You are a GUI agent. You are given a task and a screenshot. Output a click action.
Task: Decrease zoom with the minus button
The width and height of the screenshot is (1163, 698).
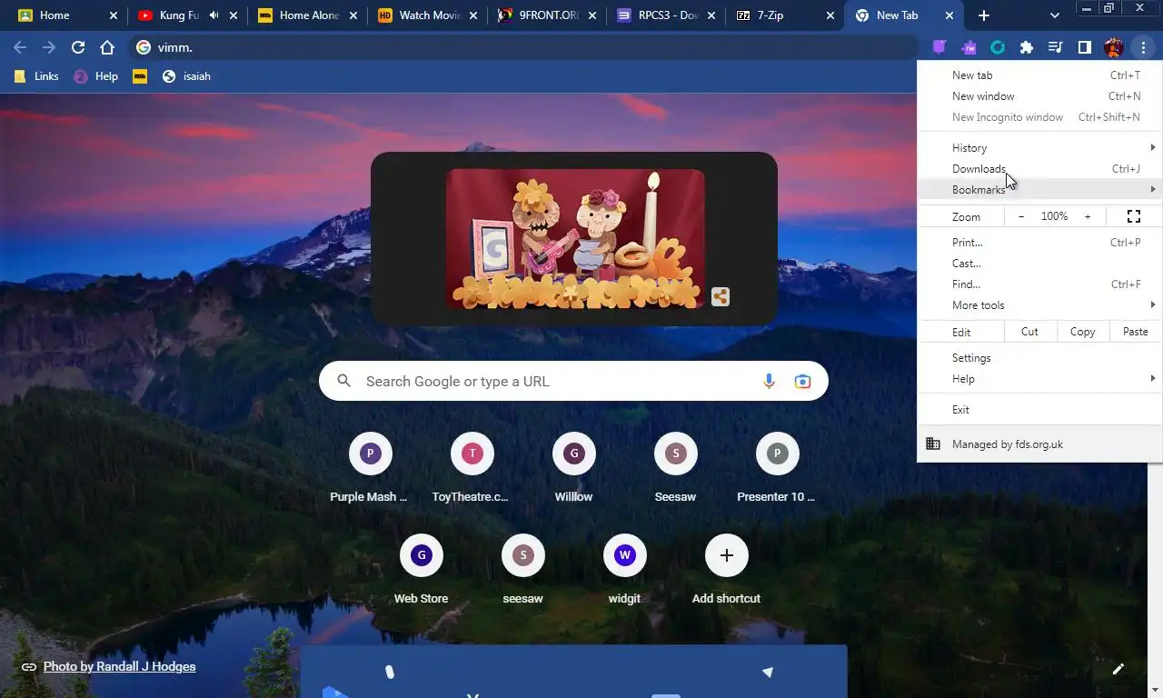click(1021, 216)
